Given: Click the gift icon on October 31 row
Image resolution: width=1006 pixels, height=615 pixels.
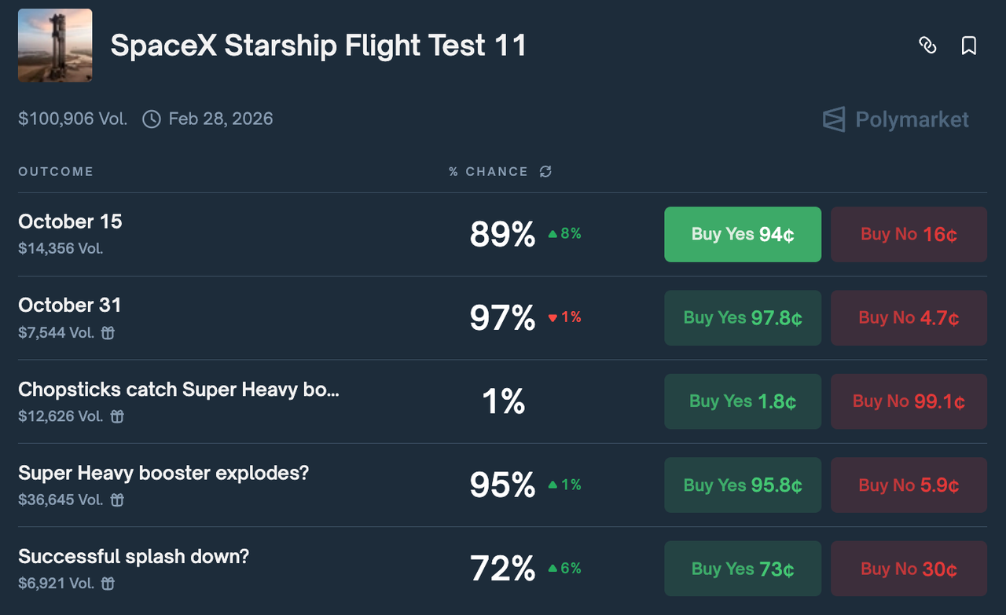Looking at the screenshot, I should point(108,332).
